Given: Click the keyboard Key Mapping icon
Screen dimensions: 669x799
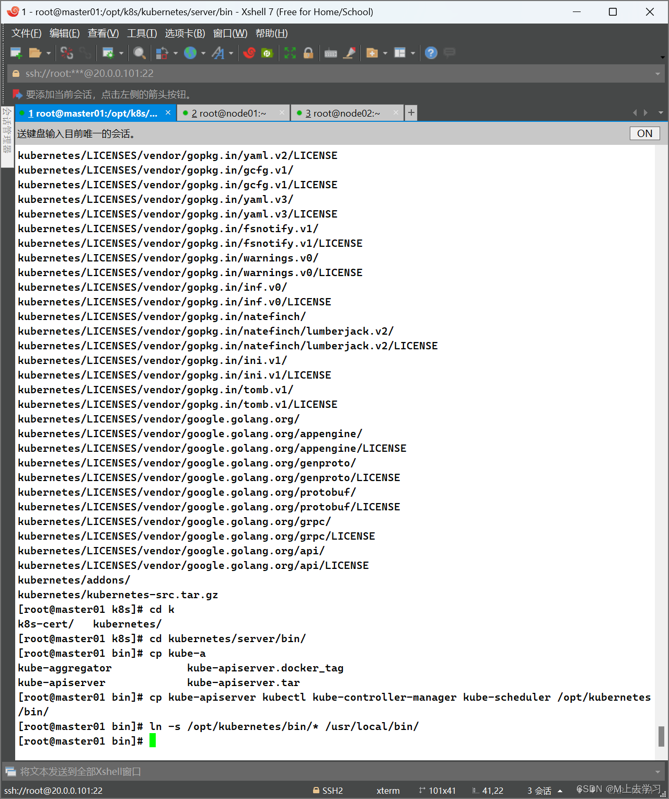Looking at the screenshot, I should pos(331,53).
